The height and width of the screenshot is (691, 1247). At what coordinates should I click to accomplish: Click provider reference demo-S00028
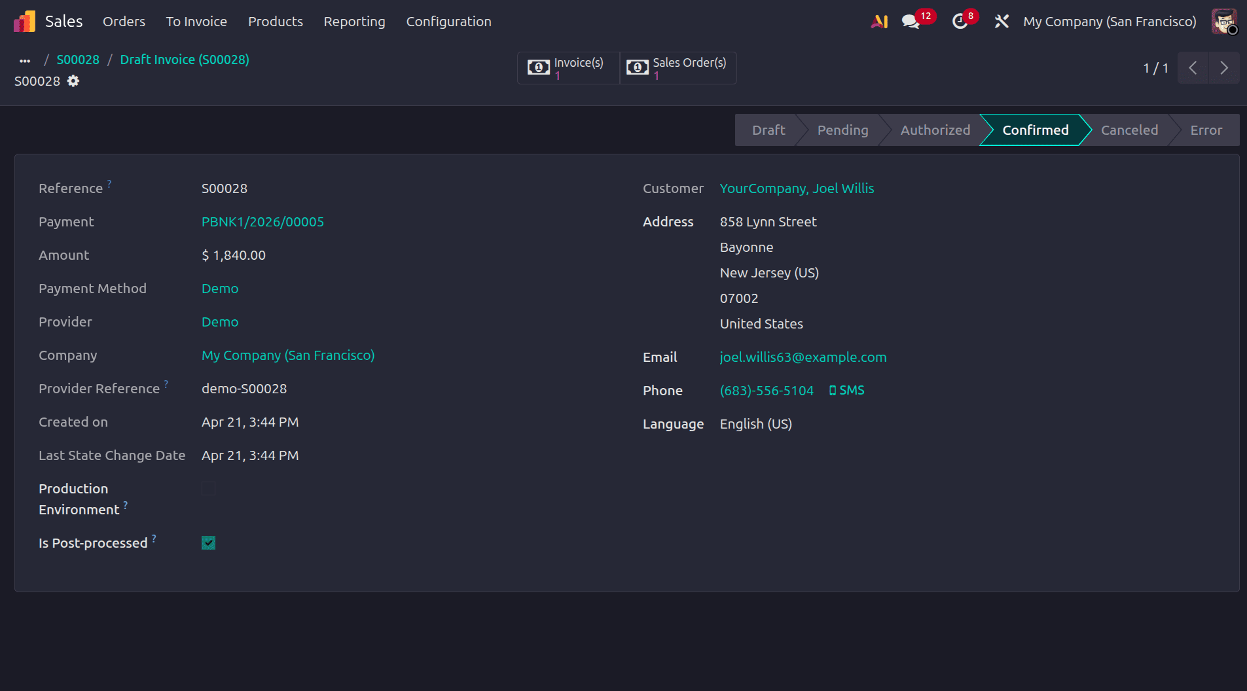point(244,389)
